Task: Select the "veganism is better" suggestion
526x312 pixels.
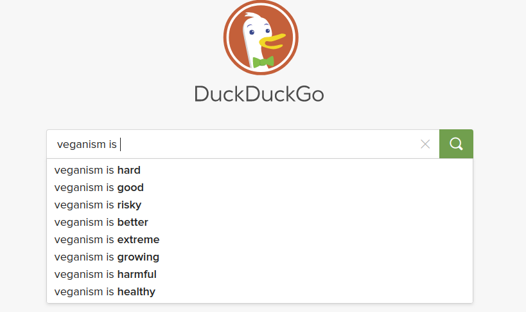Action: 101,223
